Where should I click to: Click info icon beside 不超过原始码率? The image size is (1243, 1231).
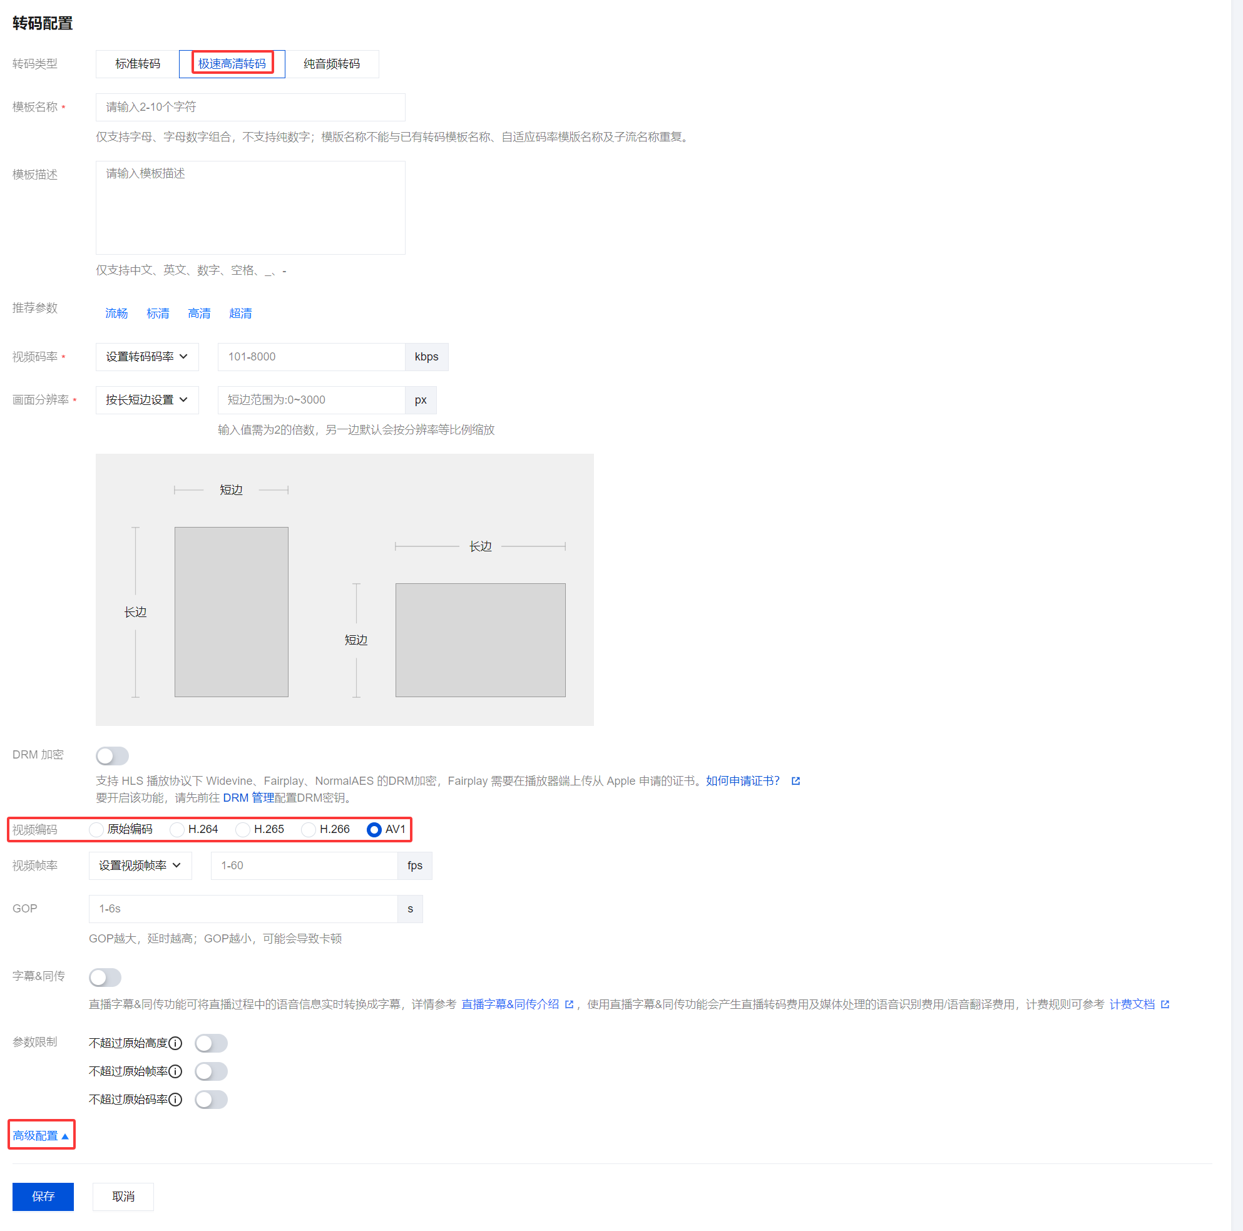tap(175, 1099)
